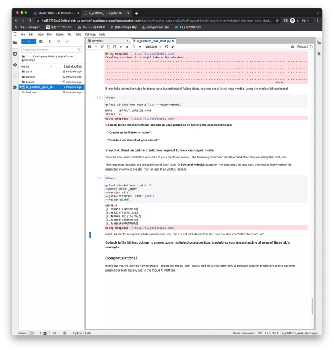334x351 pixels.
Task: Refresh the file list icon
Action: [x=58, y=42]
